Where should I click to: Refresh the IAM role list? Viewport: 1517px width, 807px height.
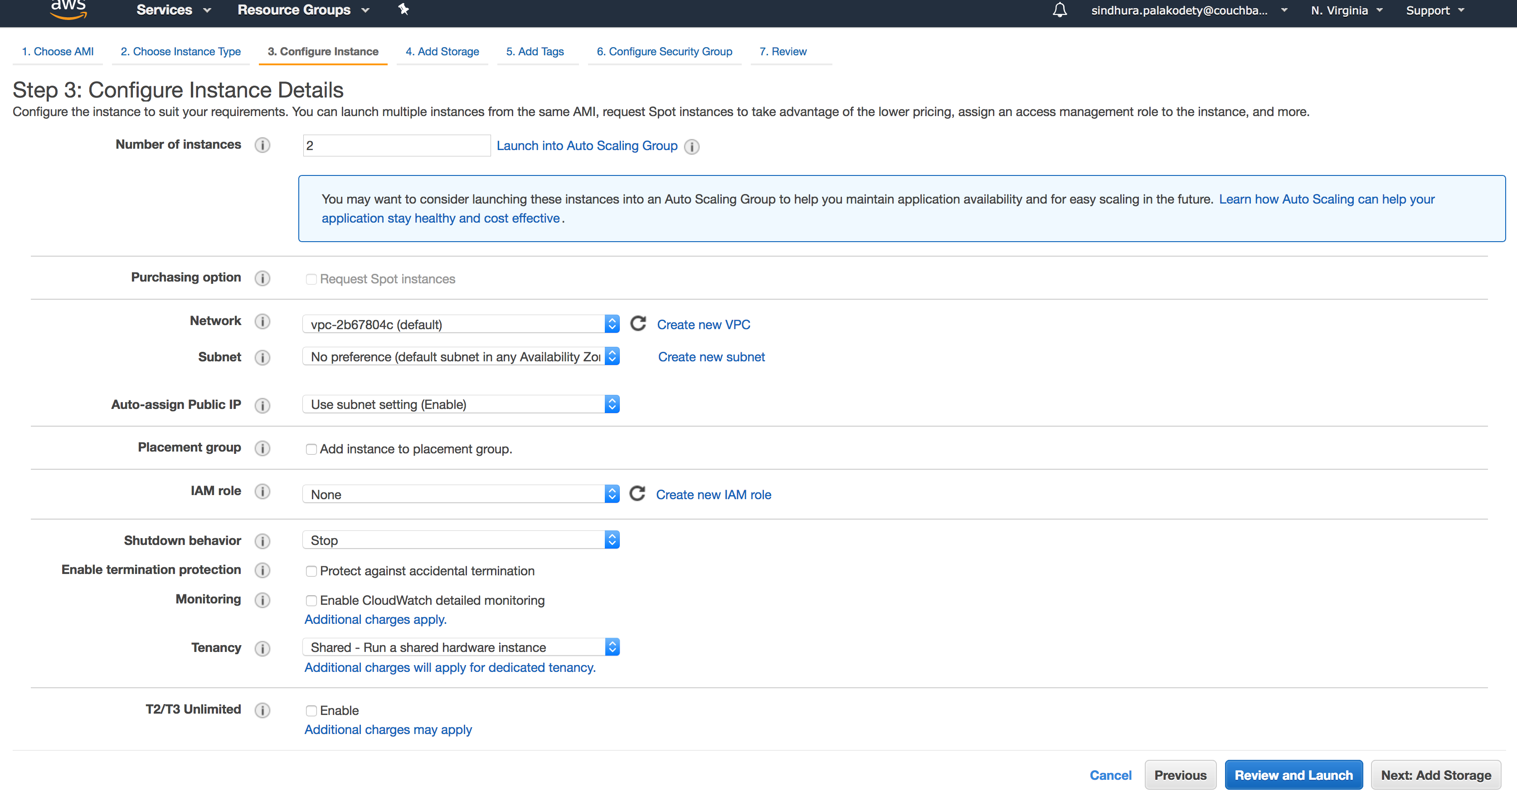point(638,494)
